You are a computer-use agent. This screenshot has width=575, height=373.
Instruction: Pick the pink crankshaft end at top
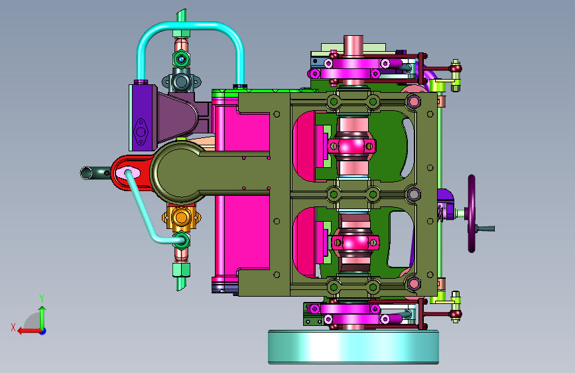353,45
